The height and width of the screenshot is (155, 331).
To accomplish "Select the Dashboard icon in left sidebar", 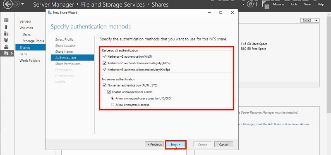I will click(x=6, y=20).
